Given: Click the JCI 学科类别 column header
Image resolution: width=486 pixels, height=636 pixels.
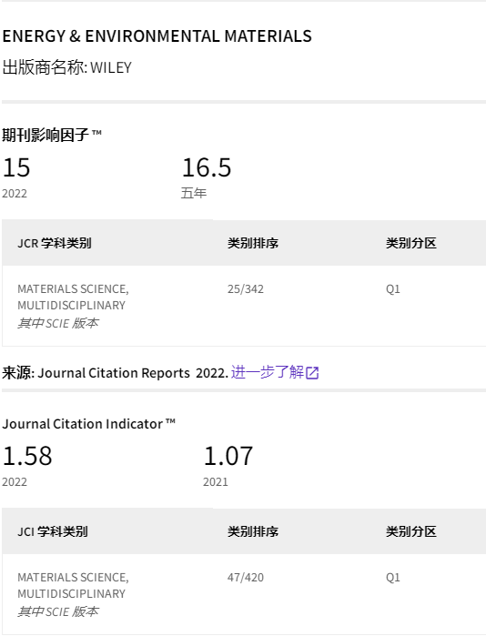Looking at the screenshot, I should (x=53, y=531).
